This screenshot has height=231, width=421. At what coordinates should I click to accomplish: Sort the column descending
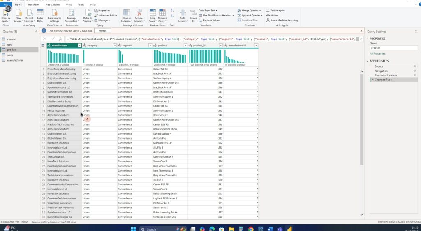point(172,15)
